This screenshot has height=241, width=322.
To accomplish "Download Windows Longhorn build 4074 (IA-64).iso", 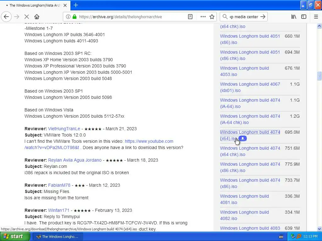I will [250, 103].
